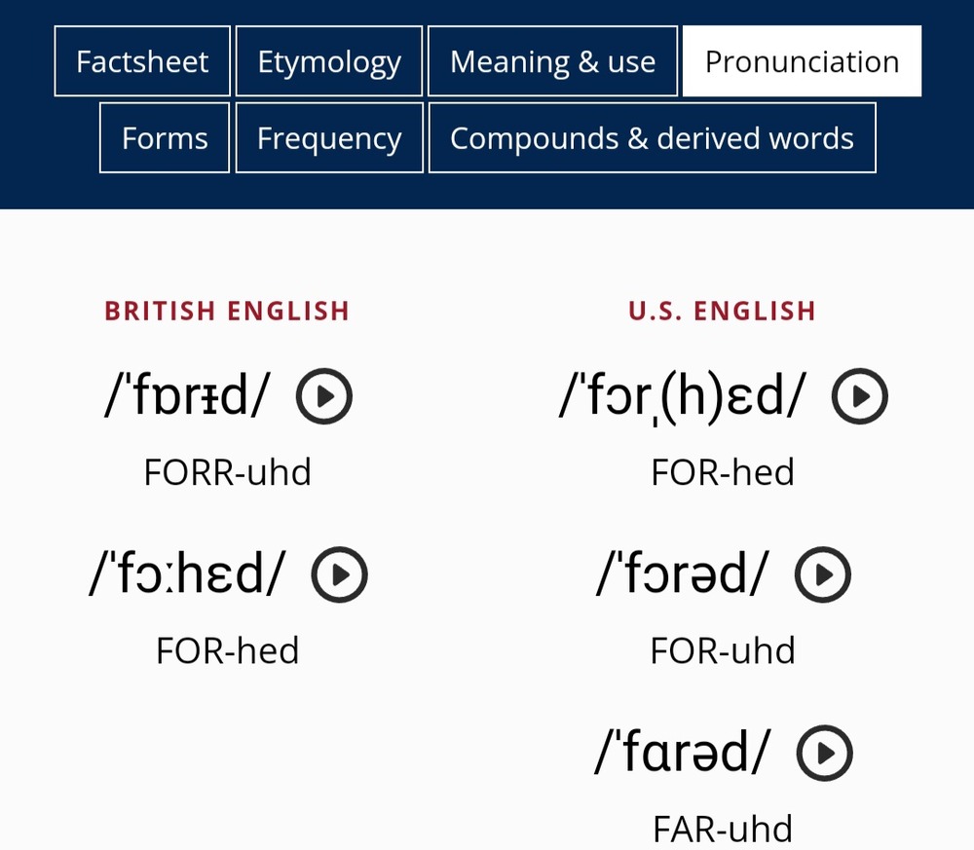Open the Forms tab

coord(165,138)
